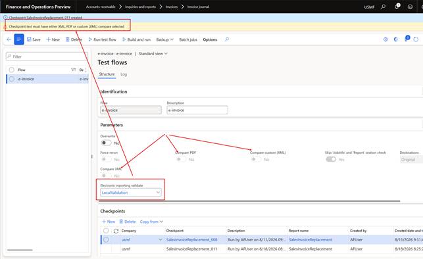The image size is (423, 259).
Task: Select the e-invoice row circle in the flow list
Action: point(11,79)
